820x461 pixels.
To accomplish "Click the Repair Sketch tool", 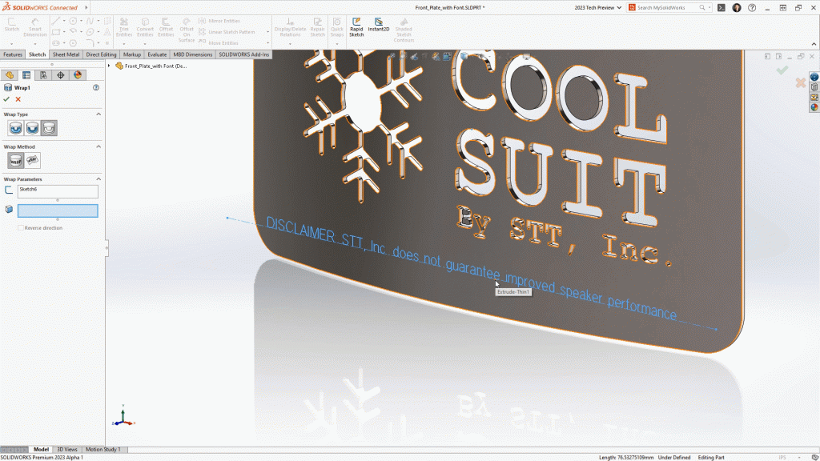I will click(317, 27).
